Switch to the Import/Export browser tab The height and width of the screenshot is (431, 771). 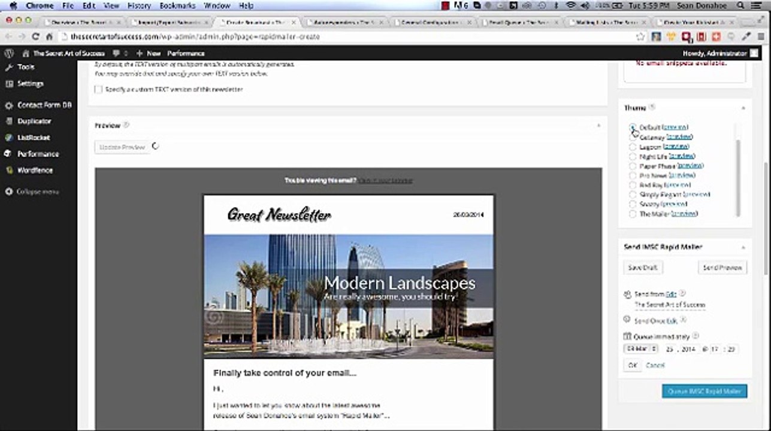[168, 22]
